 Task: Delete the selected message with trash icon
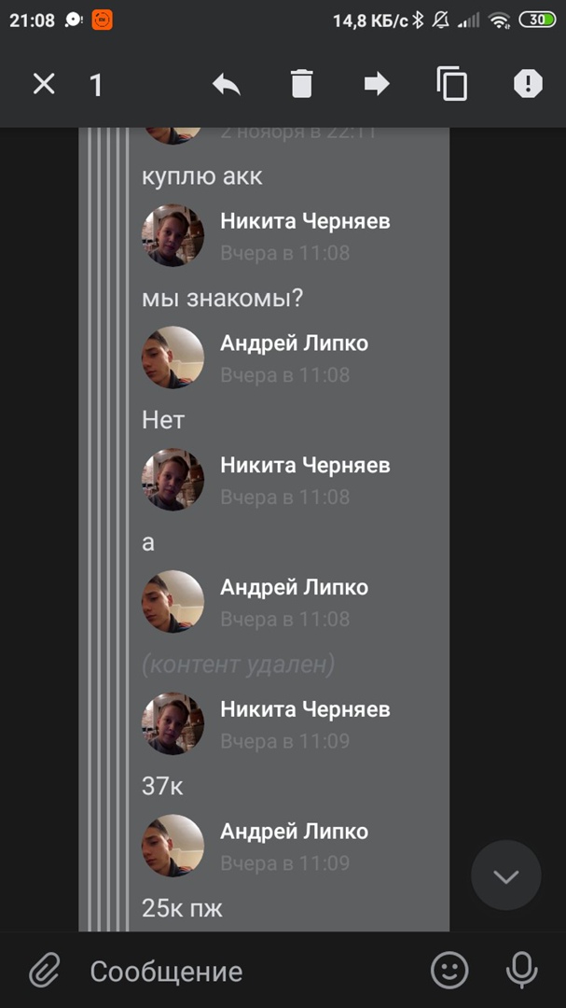pyautogui.click(x=301, y=84)
